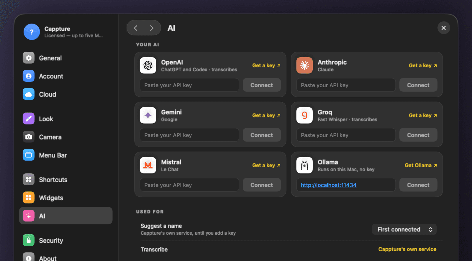Connect the Gemini API key
Viewport: 472px width, 261px height.
click(262, 135)
